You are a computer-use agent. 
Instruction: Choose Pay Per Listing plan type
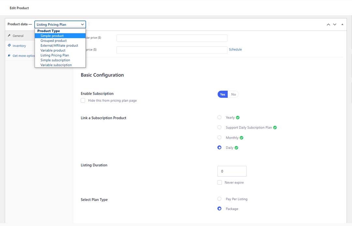[219, 199]
